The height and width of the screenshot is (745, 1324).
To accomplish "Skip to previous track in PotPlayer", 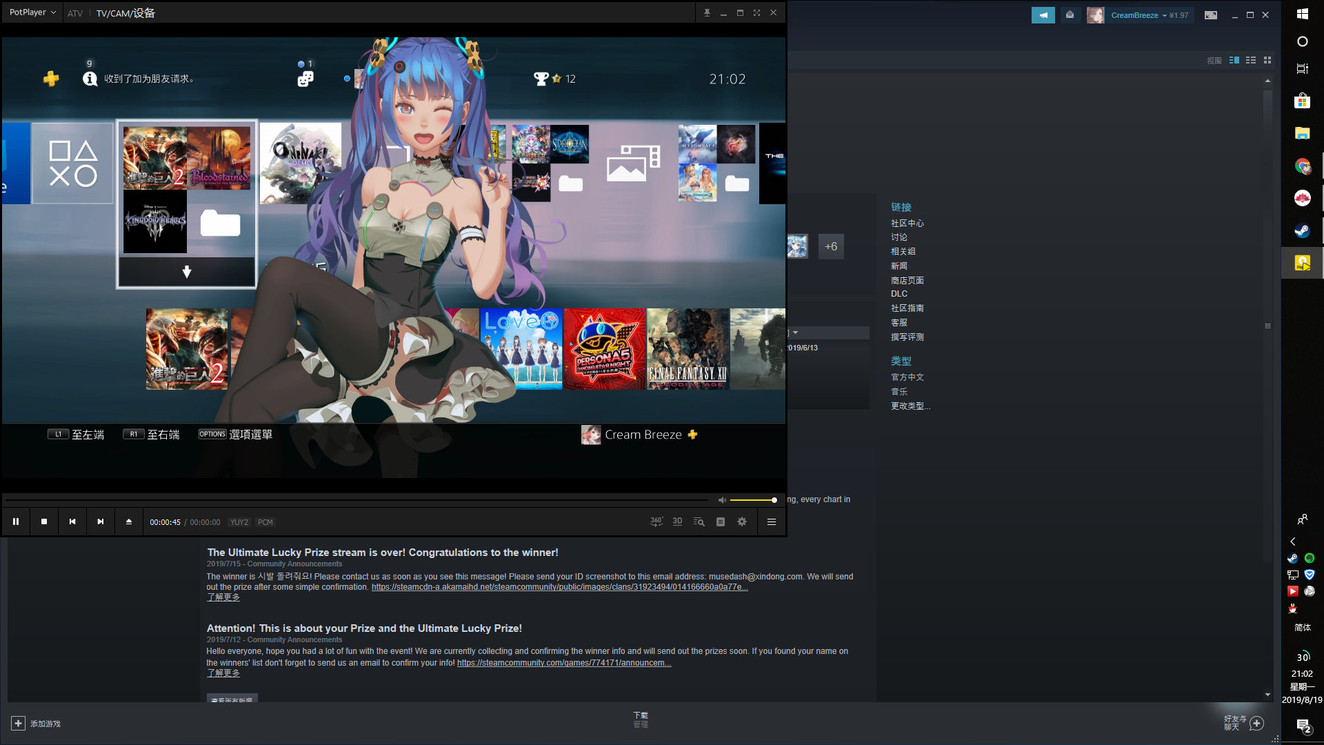I will pyautogui.click(x=72, y=522).
